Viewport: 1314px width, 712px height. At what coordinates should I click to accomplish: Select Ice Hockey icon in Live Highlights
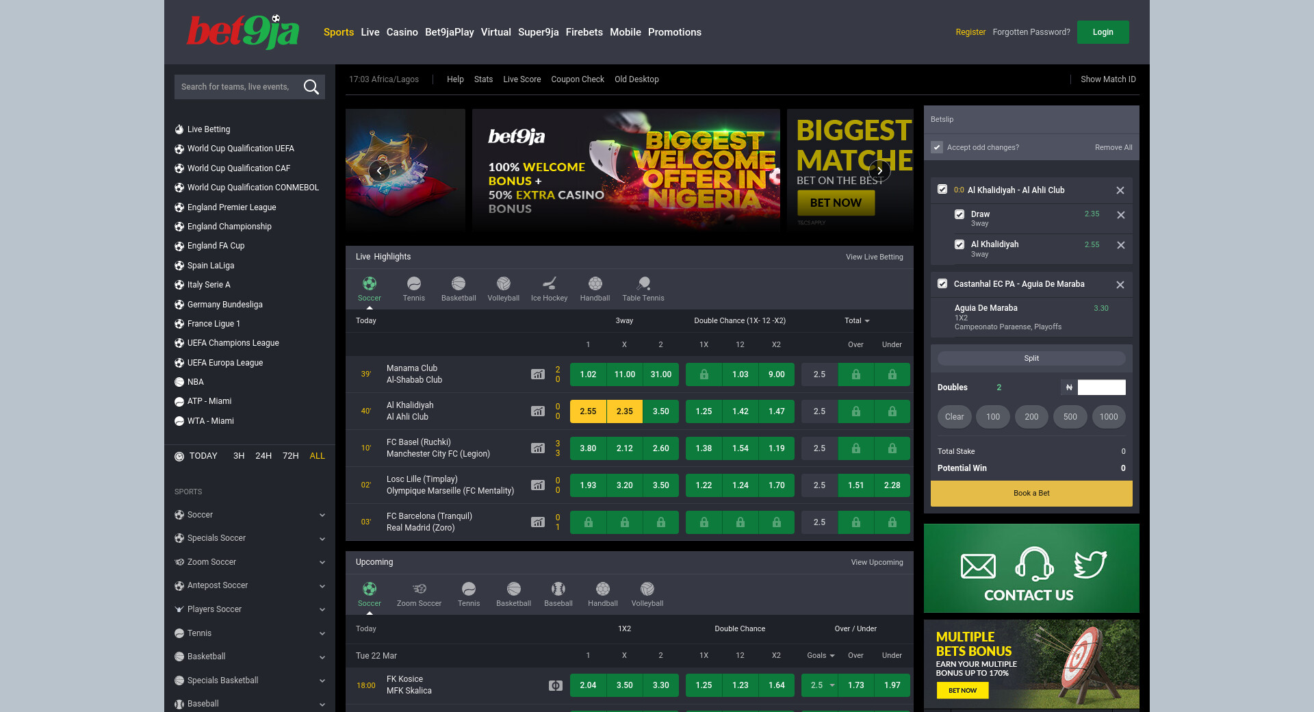point(549,284)
